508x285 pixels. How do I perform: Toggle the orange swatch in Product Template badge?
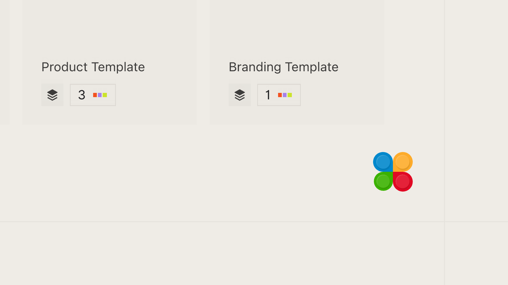pyautogui.click(x=94, y=95)
